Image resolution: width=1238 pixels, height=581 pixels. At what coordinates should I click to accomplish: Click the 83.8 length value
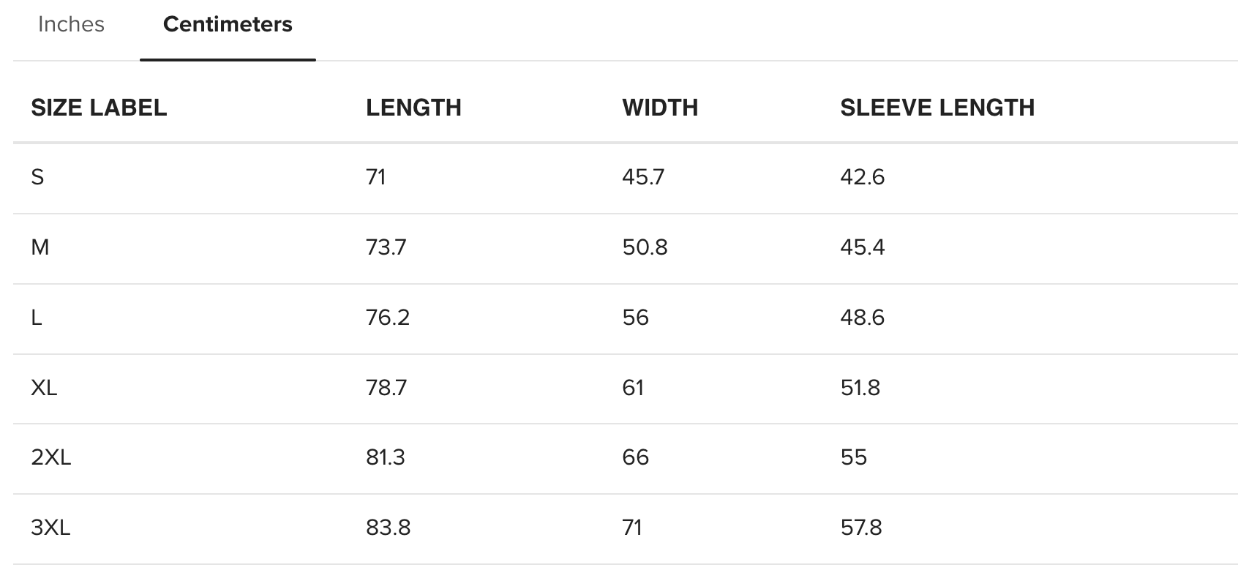(x=388, y=528)
